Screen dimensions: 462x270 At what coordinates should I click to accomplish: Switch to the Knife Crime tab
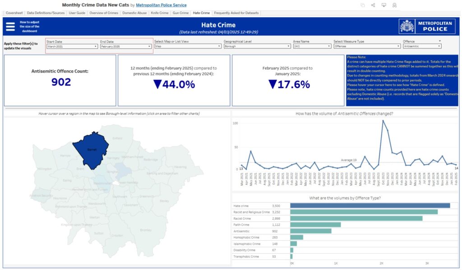[x=159, y=13]
